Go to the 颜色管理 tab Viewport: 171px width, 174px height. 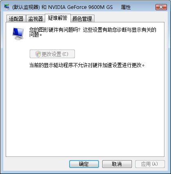(82, 19)
